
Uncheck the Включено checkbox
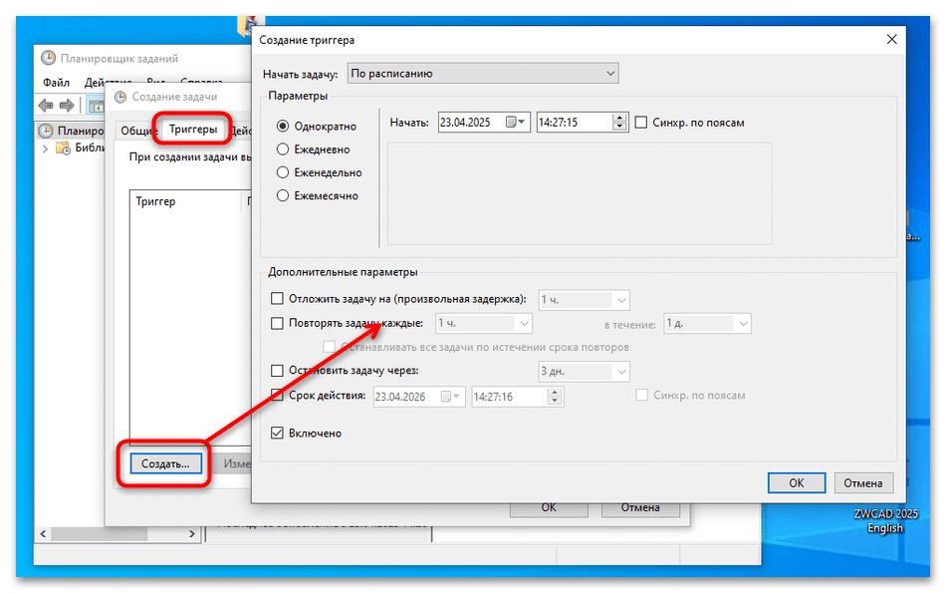[x=277, y=433]
